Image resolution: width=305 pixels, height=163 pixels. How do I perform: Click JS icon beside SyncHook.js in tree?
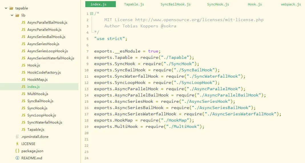(x=23, y=108)
